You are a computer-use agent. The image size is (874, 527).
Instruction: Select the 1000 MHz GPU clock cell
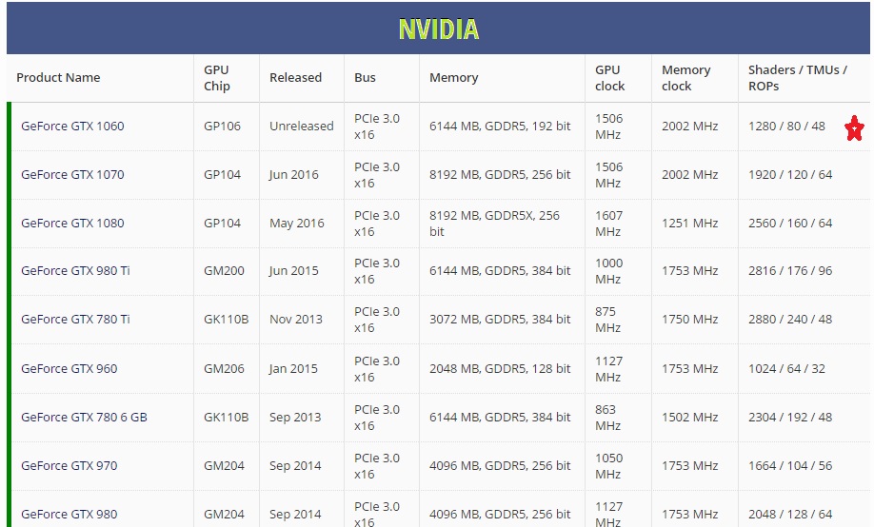(608, 271)
